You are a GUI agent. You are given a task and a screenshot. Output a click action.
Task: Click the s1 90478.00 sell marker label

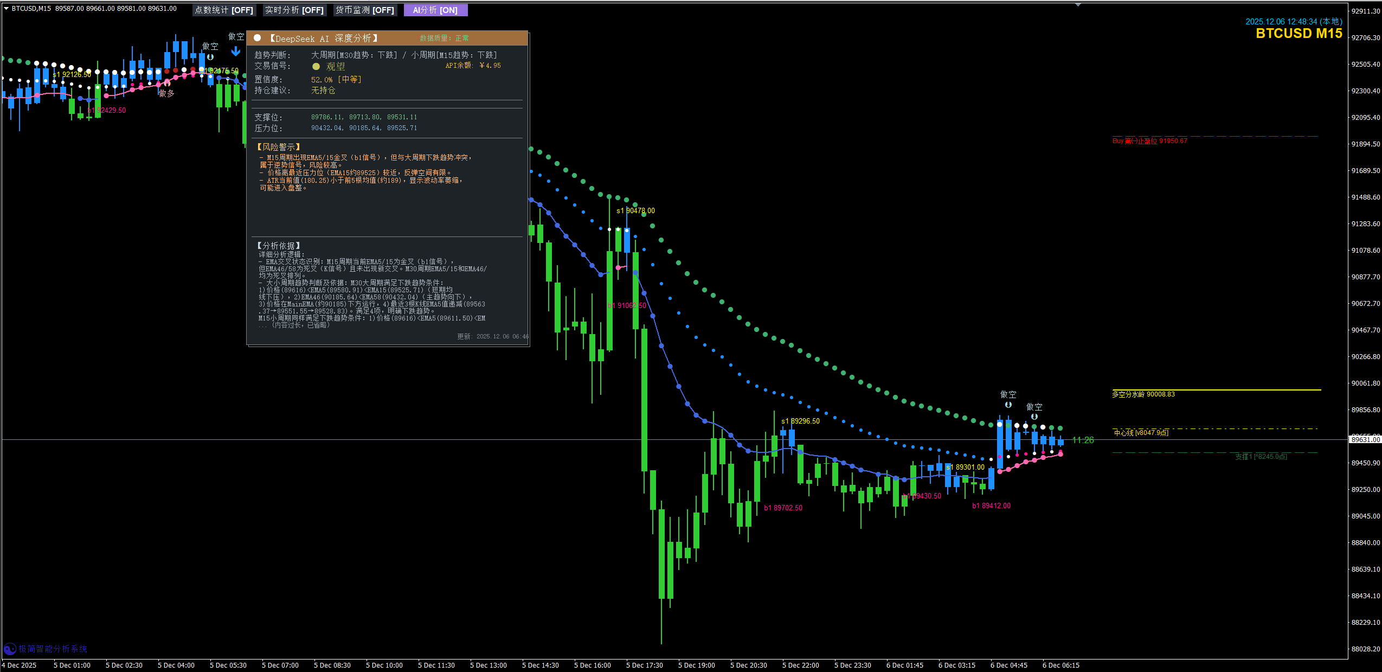tap(635, 210)
